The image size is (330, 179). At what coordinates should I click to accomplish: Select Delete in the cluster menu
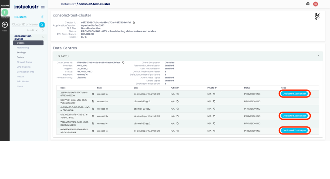(20, 57)
